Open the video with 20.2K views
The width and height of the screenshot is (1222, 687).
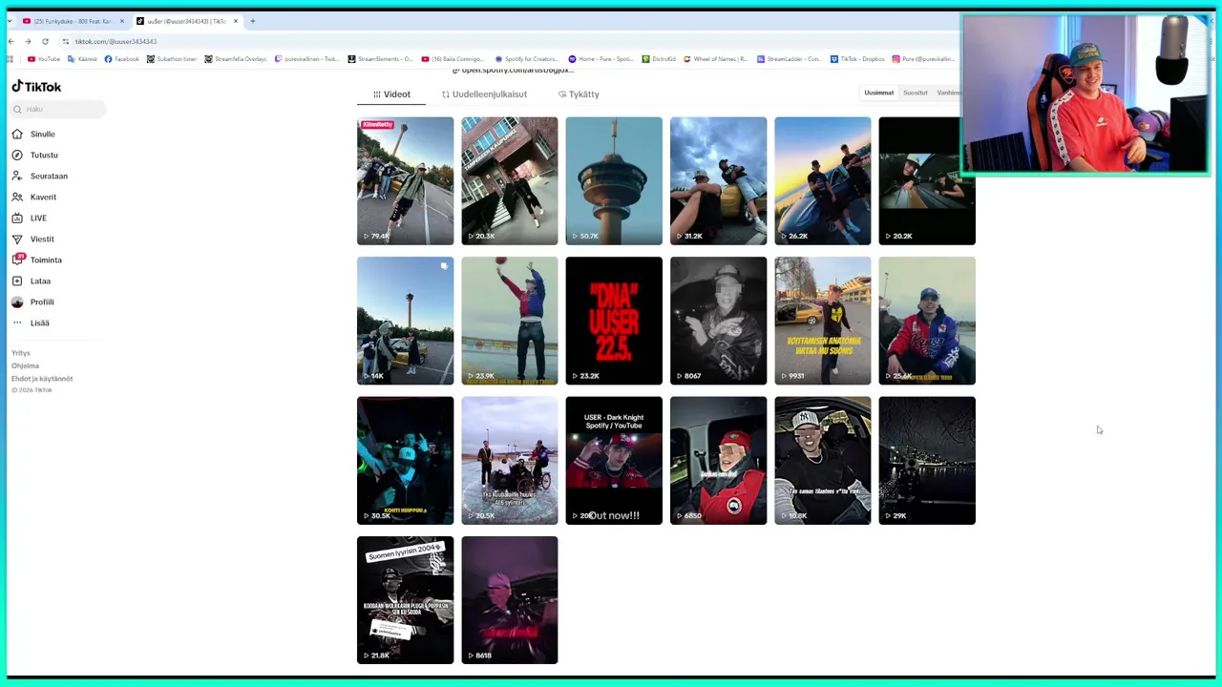click(927, 181)
